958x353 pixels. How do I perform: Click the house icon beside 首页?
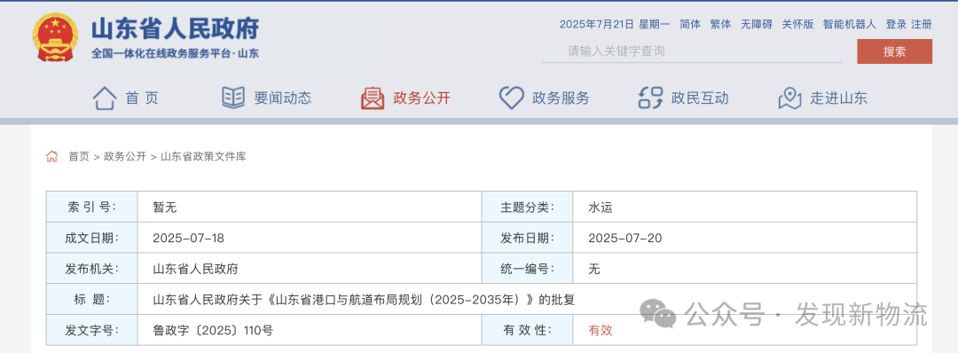[104, 98]
